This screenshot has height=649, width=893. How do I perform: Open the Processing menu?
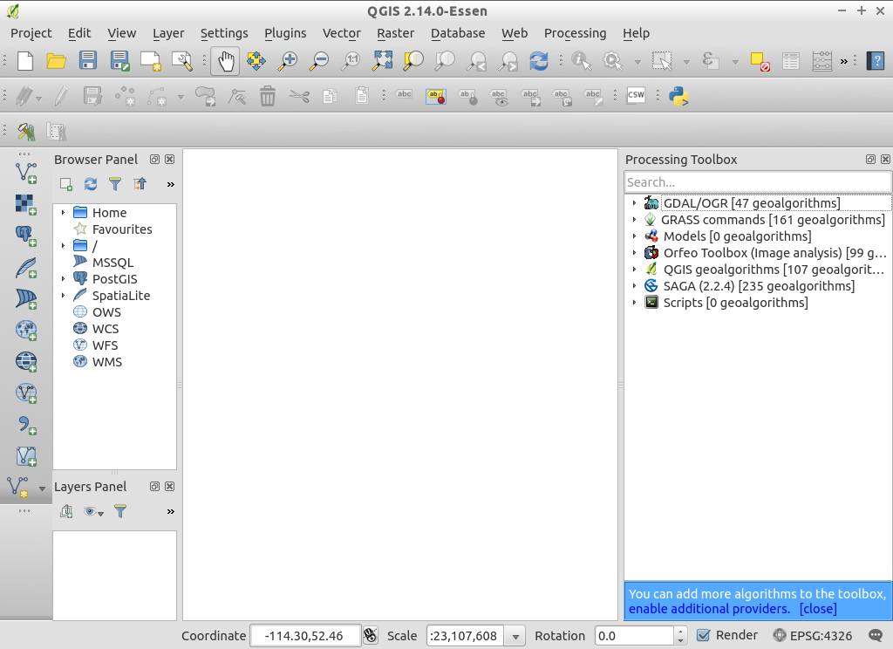[x=575, y=33]
